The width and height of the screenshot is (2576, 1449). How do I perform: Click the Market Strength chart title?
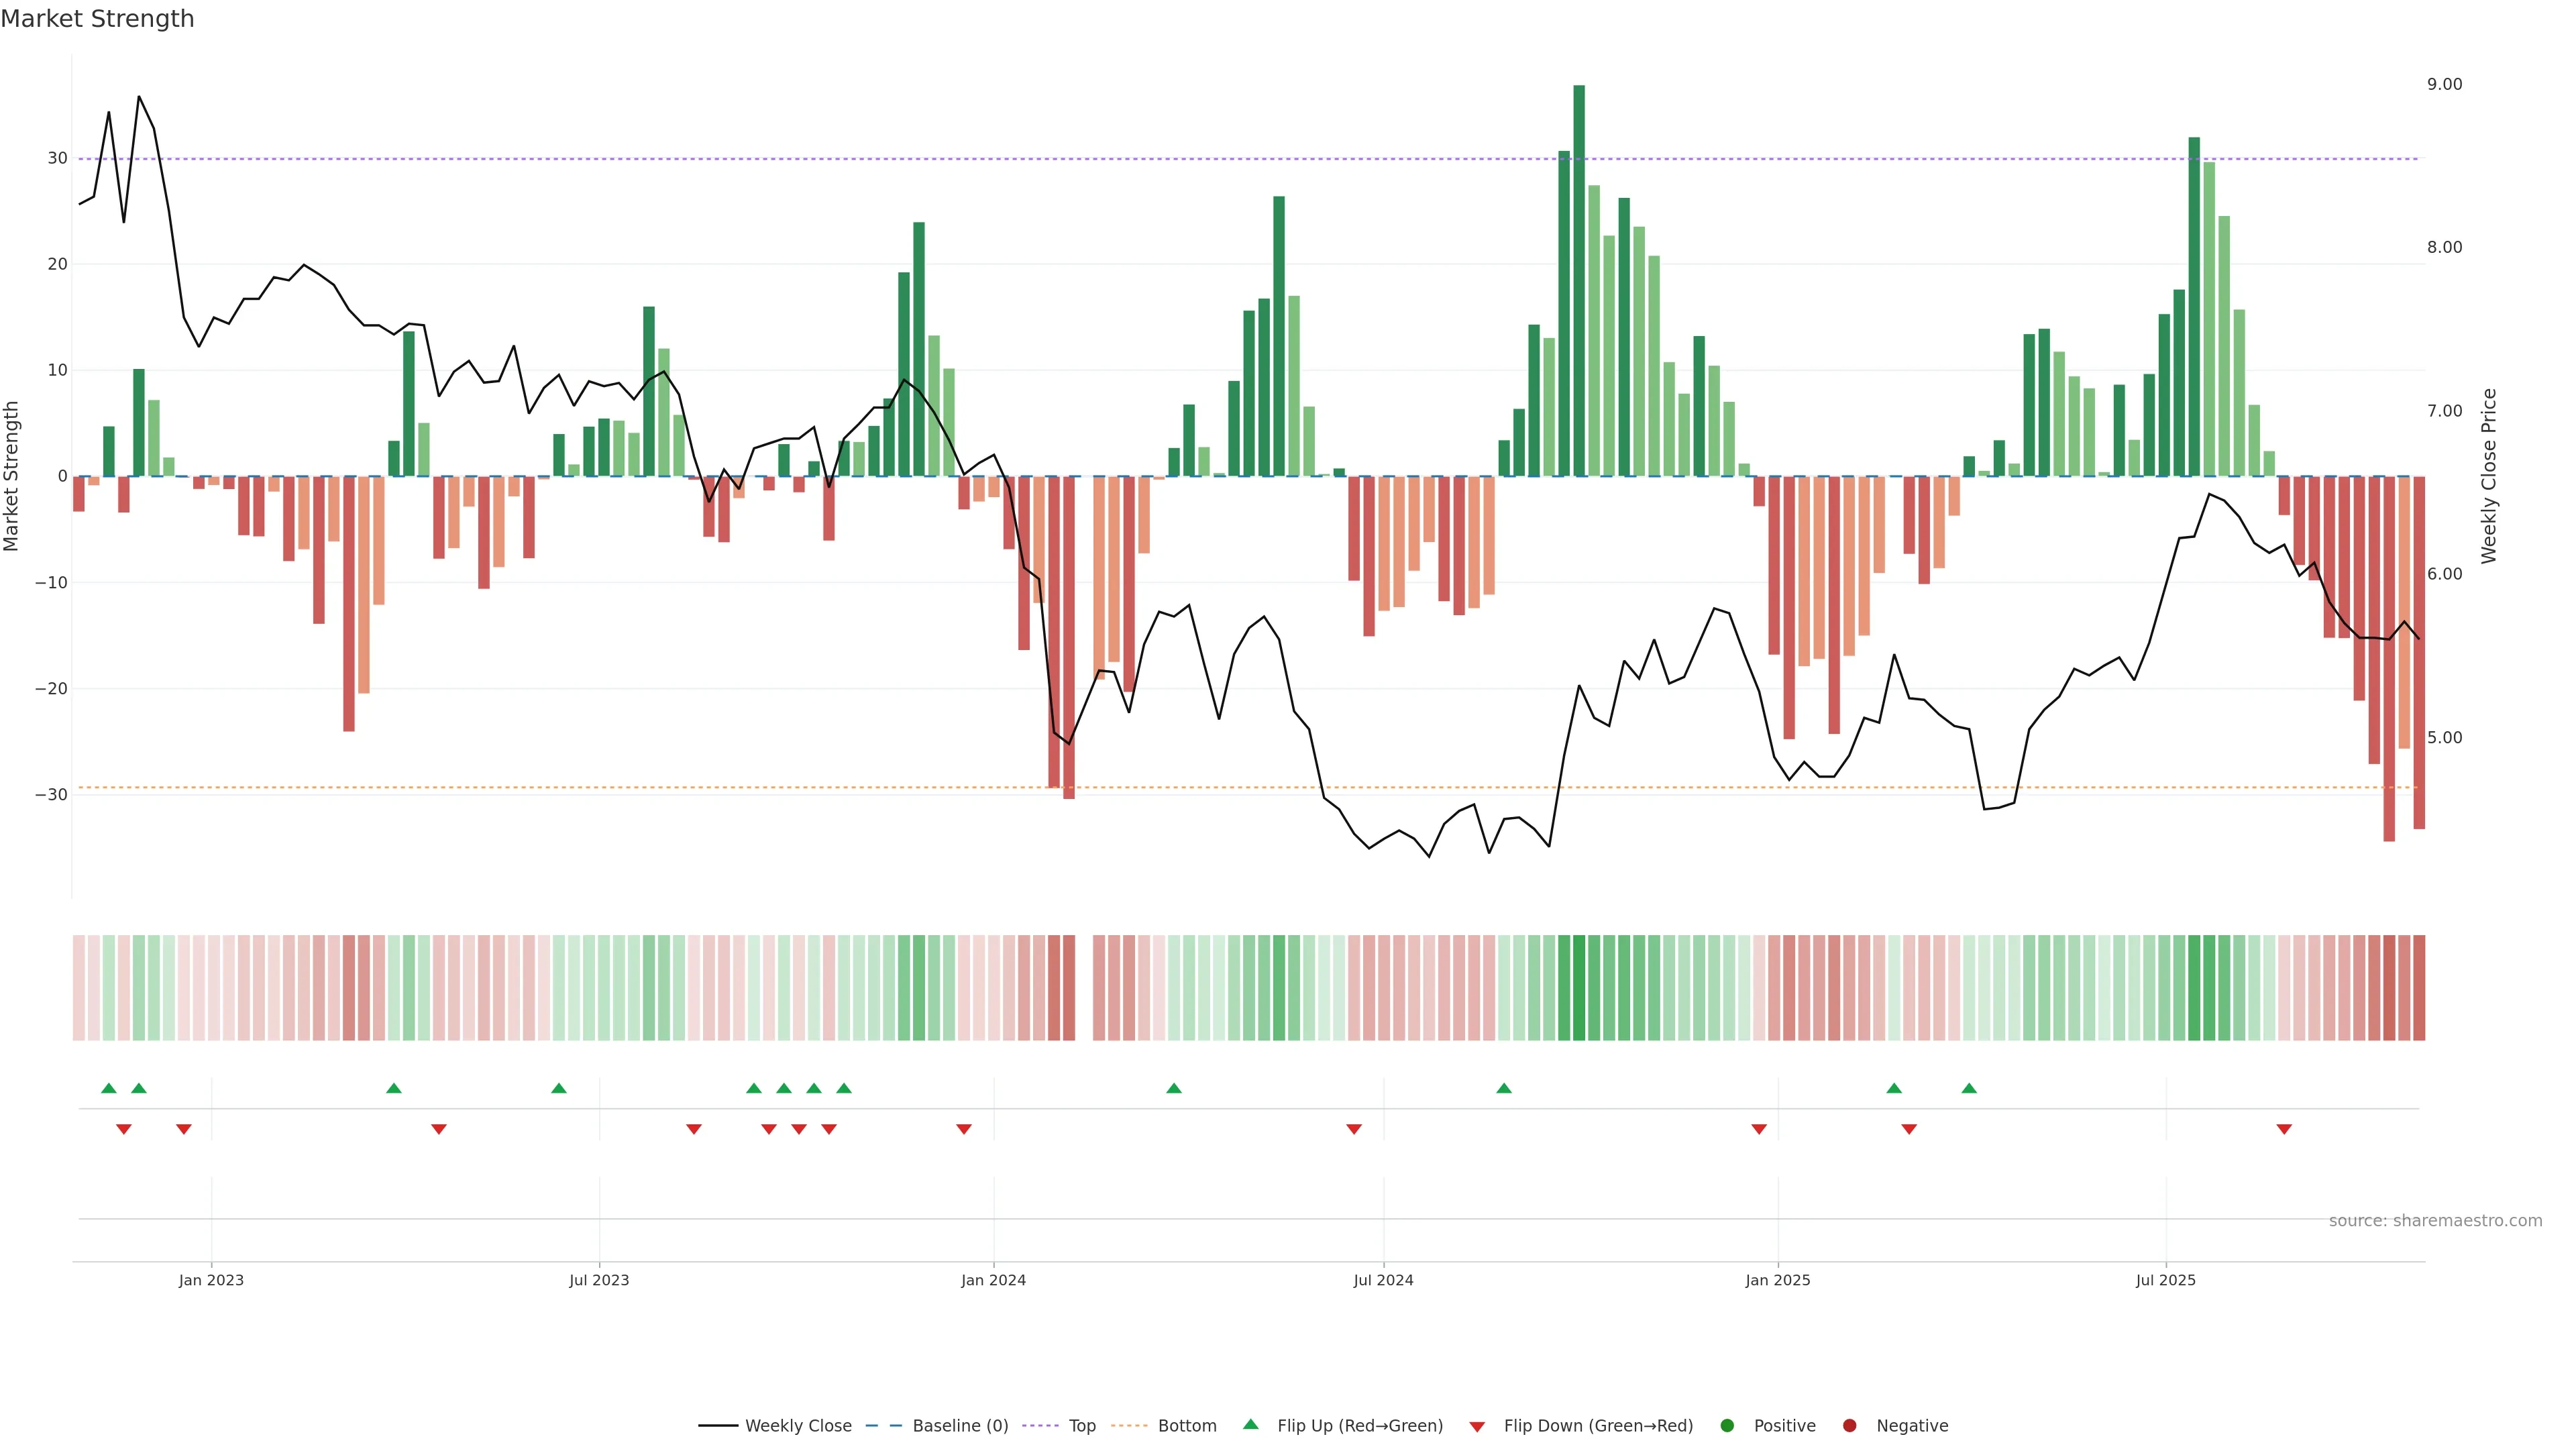(x=97, y=19)
